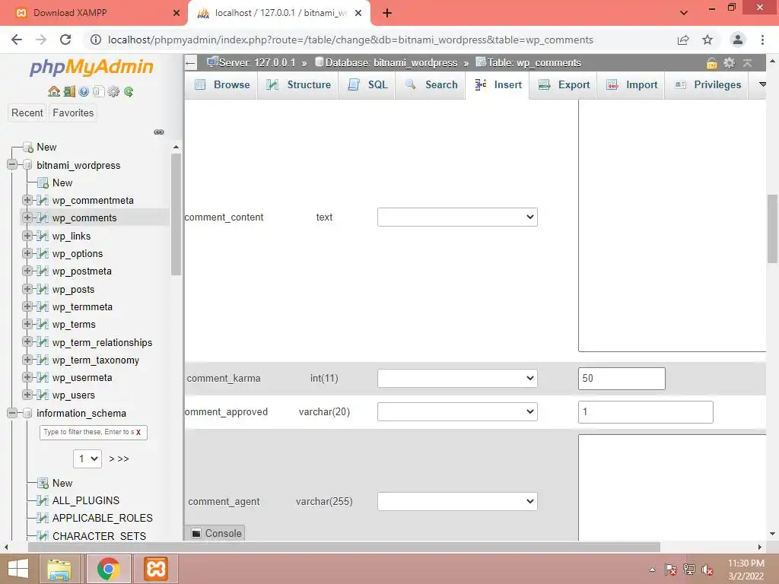
Task: Click the comment_karma value field
Action: tap(622, 379)
